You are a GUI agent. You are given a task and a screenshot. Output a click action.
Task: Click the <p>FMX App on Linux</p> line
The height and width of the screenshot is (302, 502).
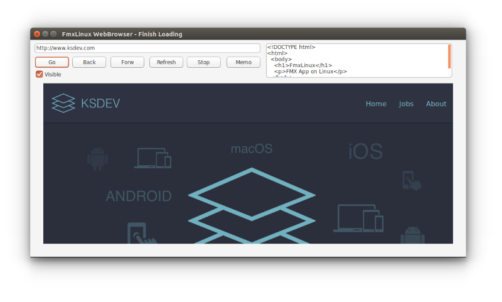pos(310,72)
